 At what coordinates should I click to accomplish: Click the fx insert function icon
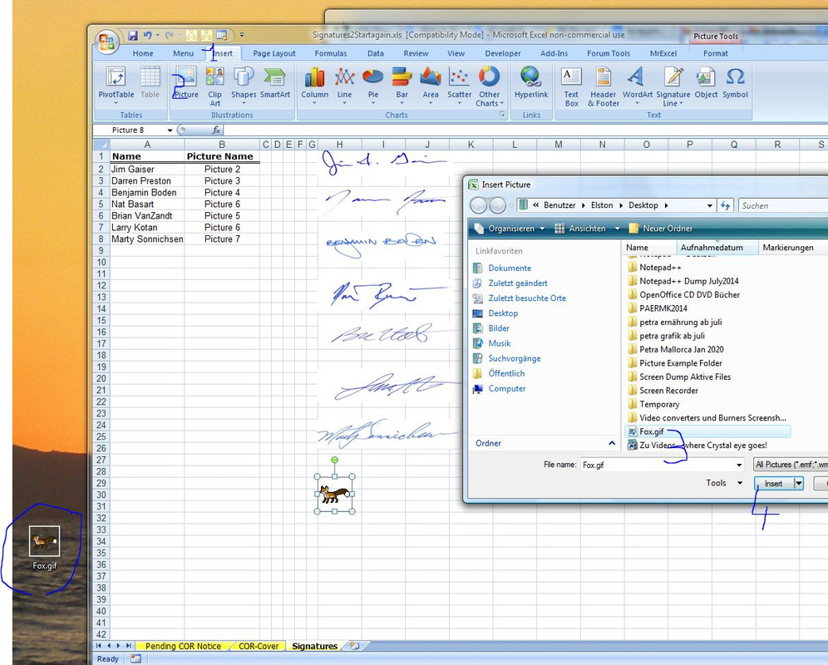tap(216, 130)
